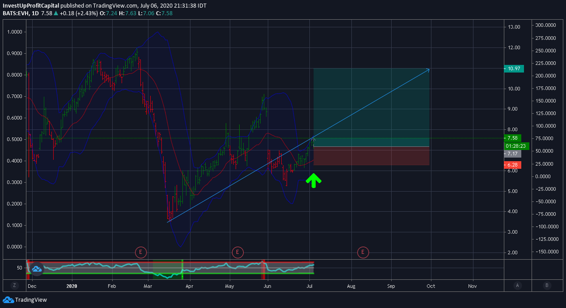Click the C:7.58 close value
566x308 pixels.
click(x=164, y=13)
